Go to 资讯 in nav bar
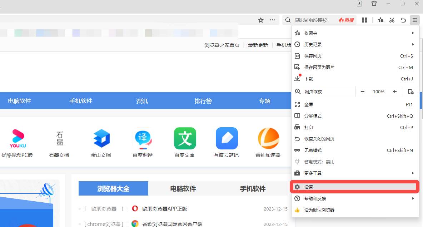This screenshot has height=227, width=423. point(142,101)
